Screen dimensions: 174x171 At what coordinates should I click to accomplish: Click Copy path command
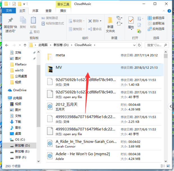pos(50,18)
